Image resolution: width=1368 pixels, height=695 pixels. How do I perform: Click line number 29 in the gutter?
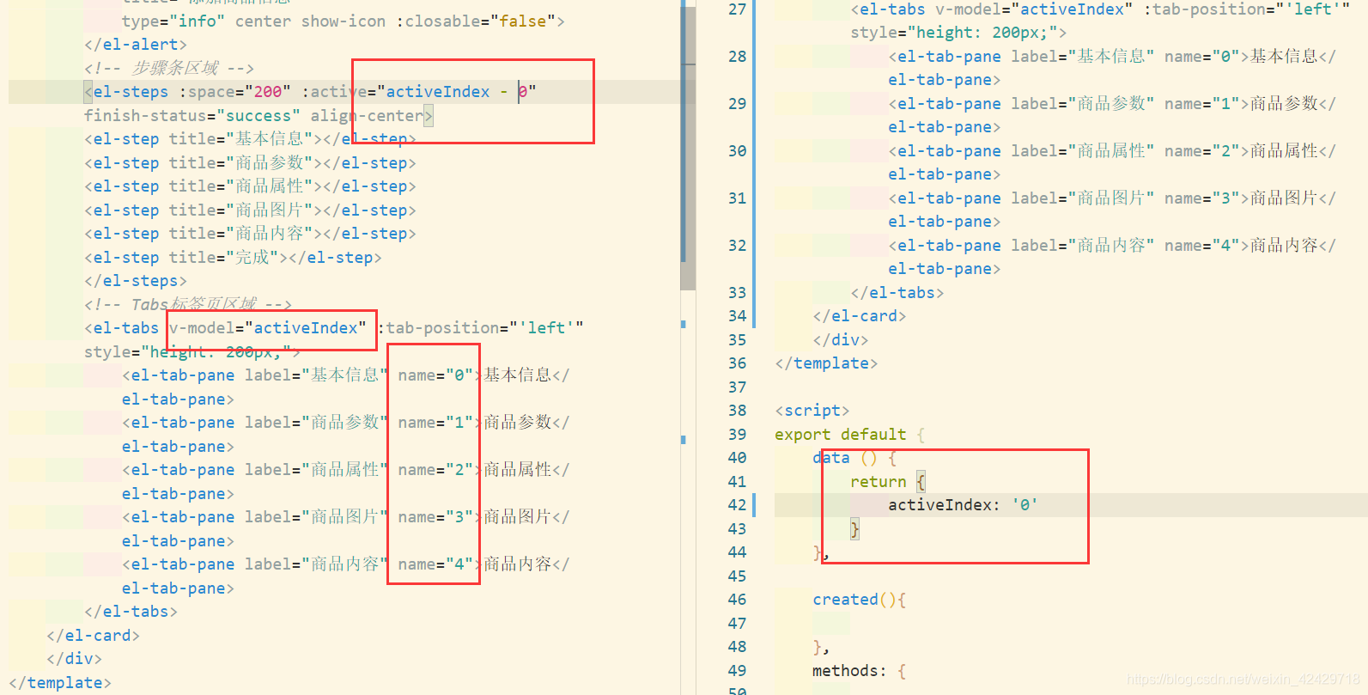tap(737, 104)
